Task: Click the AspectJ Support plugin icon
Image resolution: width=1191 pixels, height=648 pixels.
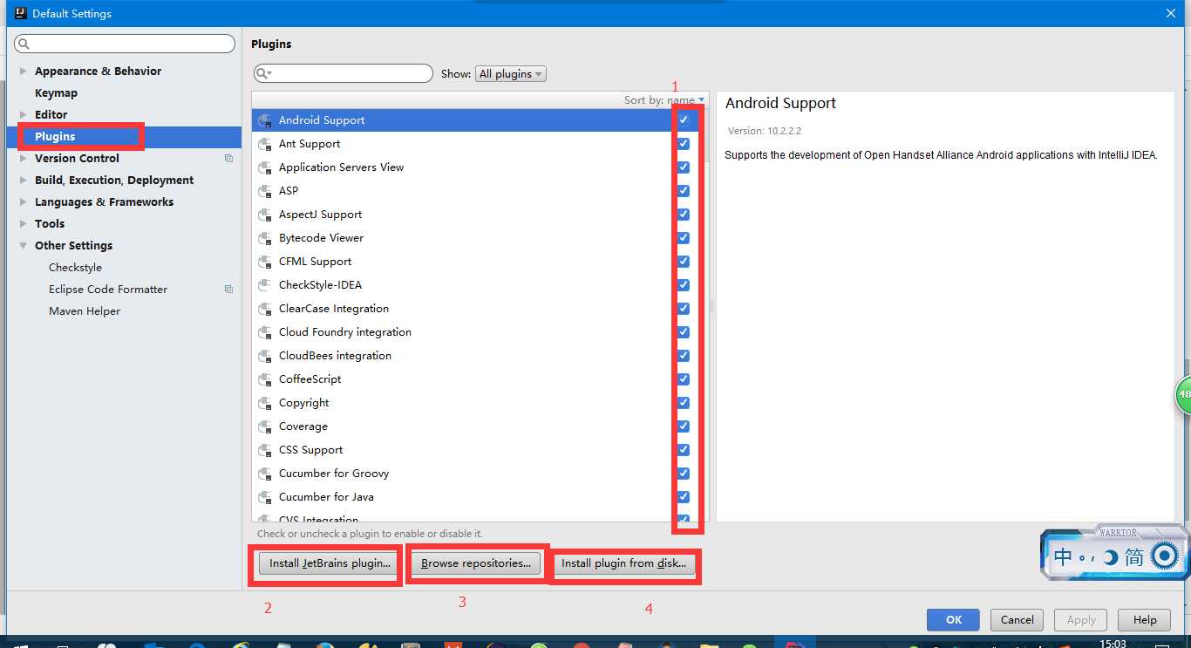Action: [x=265, y=215]
